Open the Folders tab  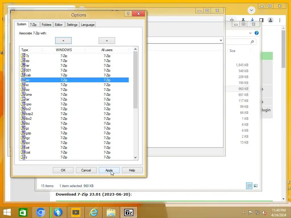coord(46,25)
